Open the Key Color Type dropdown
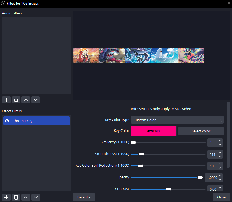The image size is (232, 202). [177, 120]
